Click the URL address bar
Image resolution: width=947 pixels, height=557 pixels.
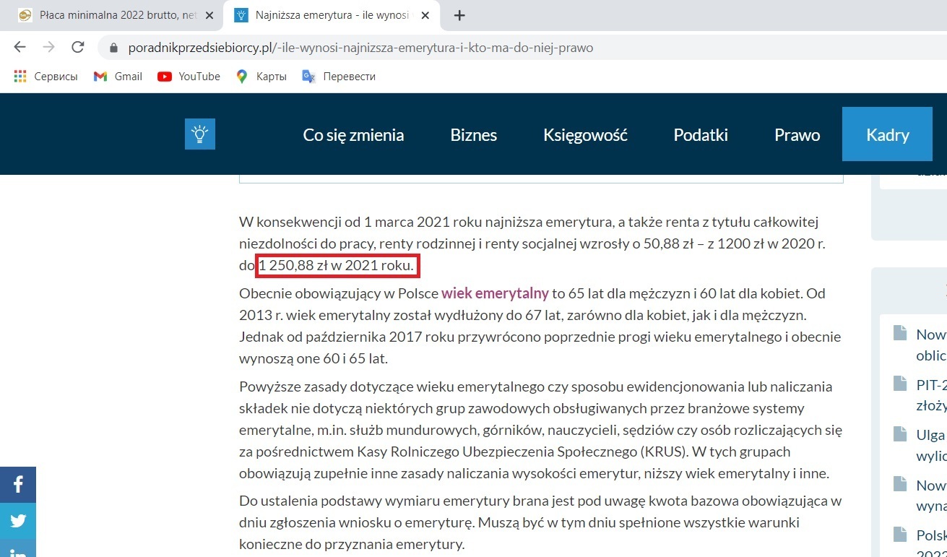point(433,48)
